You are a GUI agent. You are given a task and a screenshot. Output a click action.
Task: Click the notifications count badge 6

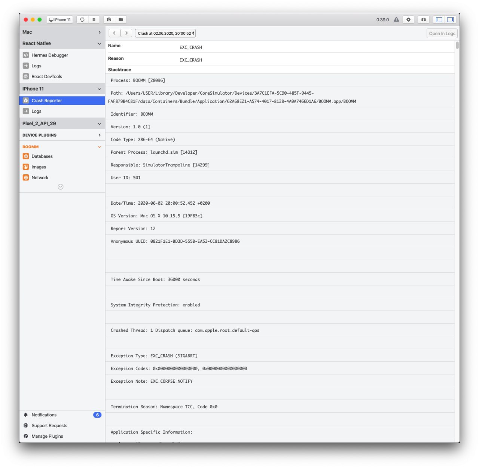click(x=97, y=415)
